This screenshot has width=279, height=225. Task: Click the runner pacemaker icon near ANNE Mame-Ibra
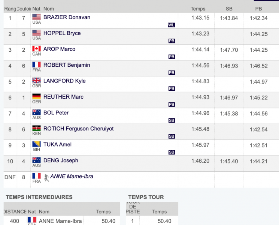pos(46,178)
